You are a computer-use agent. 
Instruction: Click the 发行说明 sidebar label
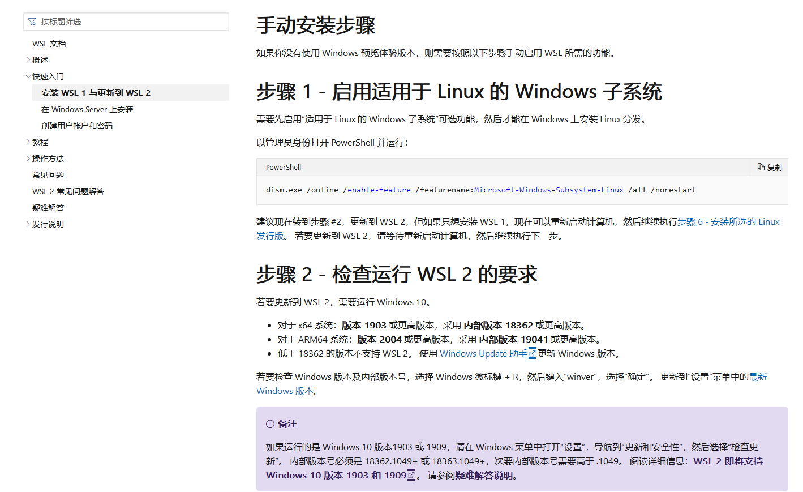[x=48, y=224]
